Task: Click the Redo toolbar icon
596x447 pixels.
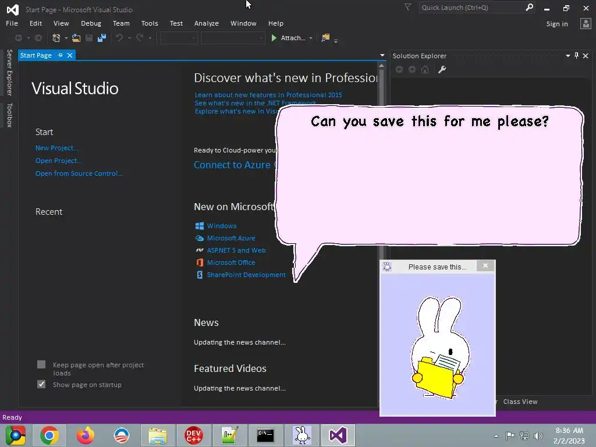Action: pyautogui.click(x=140, y=38)
